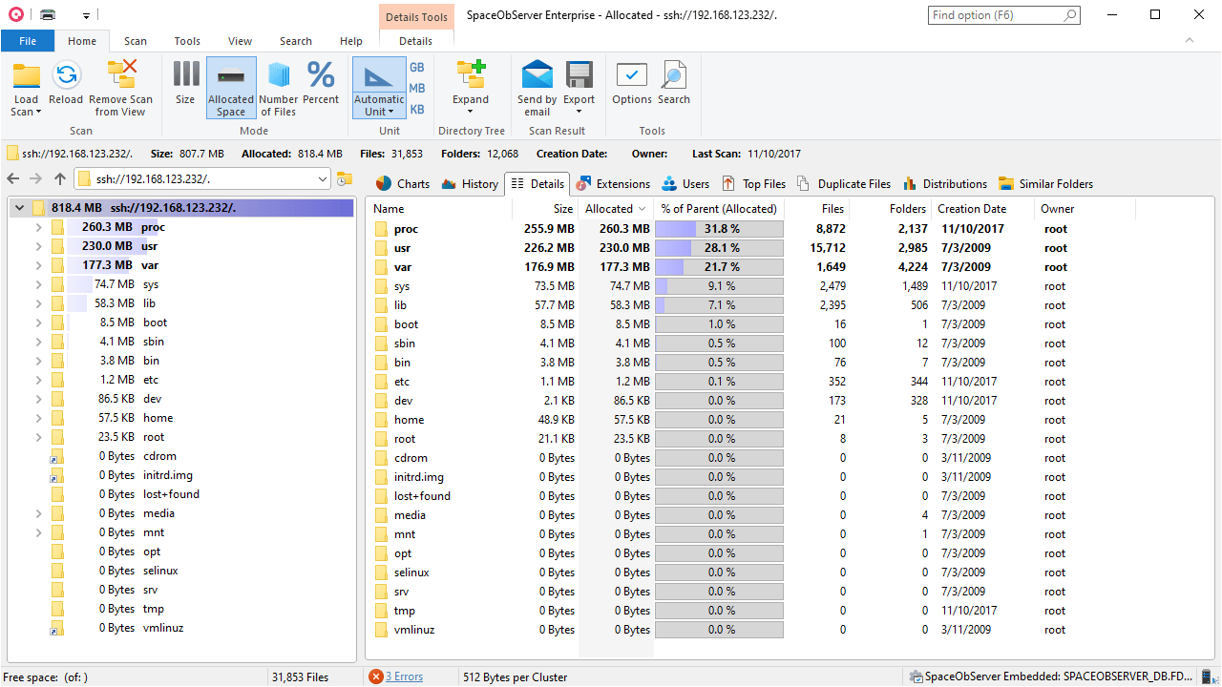The image size is (1222, 687).
Task: Click the printer icon in title bar
Action: tap(48, 15)
